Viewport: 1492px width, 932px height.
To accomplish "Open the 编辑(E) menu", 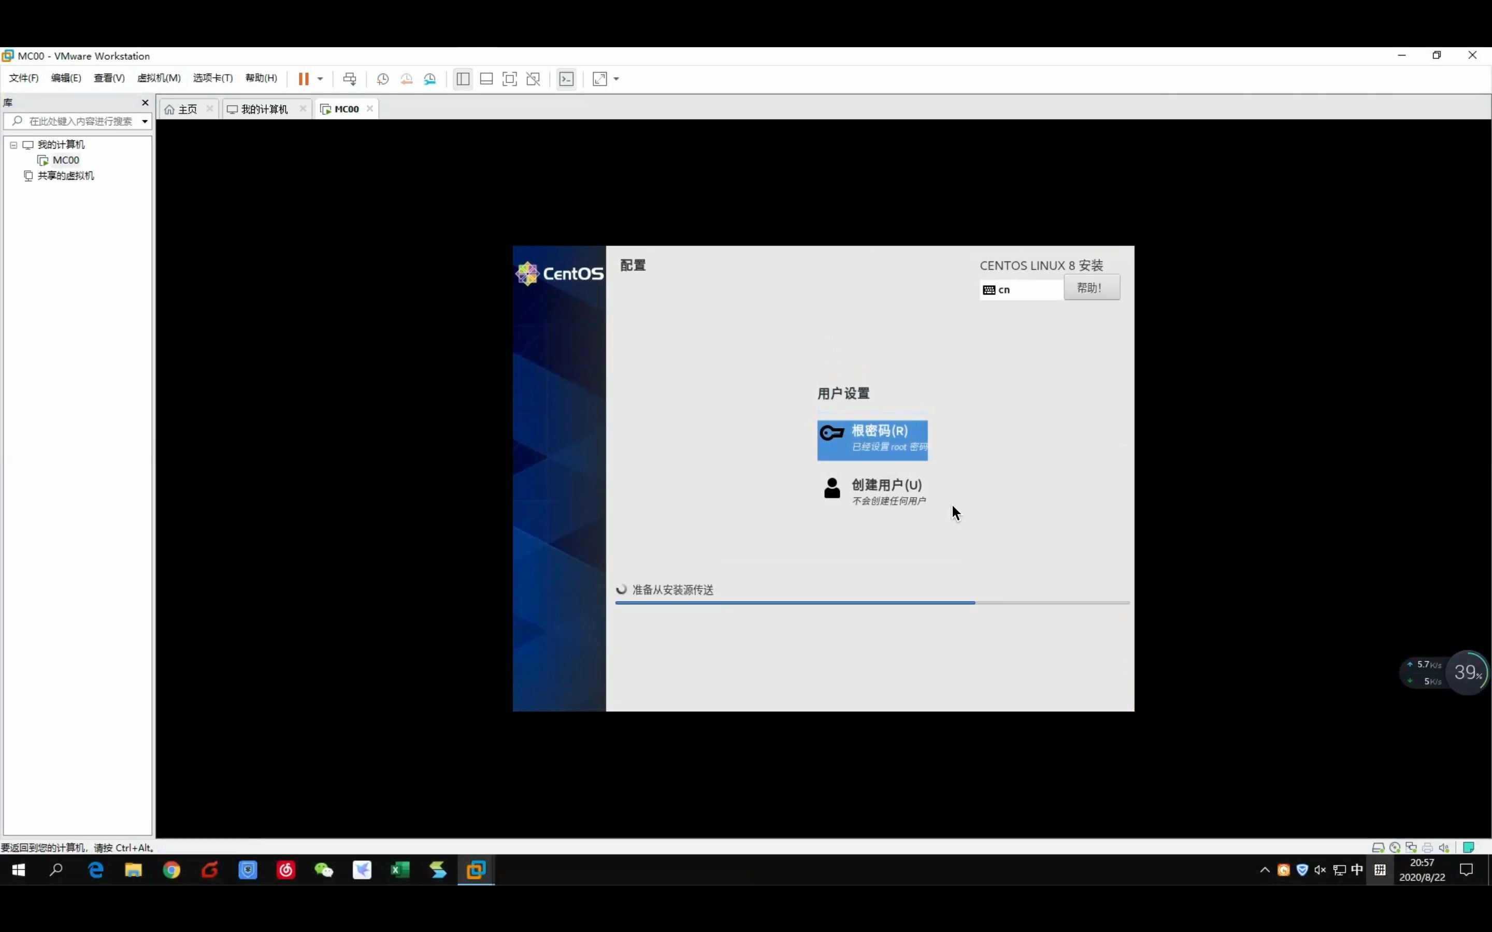I will (66, 78).
